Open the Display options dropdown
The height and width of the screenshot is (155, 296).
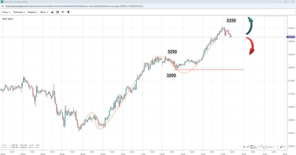click(32, 12)
